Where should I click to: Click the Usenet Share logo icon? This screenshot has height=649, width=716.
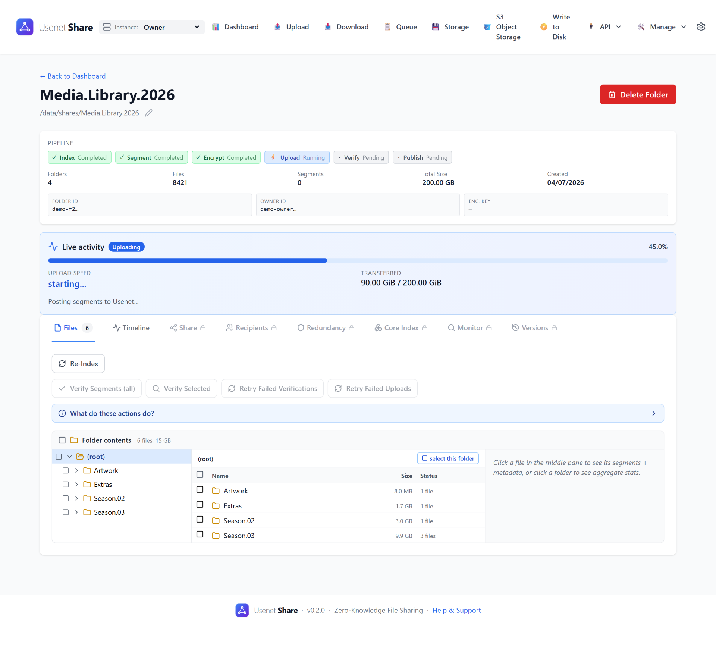[25, 27]
